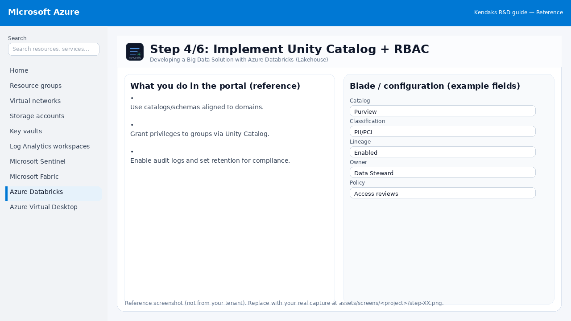
Task: Click the Owner field Data Steward
Action: 443,173
